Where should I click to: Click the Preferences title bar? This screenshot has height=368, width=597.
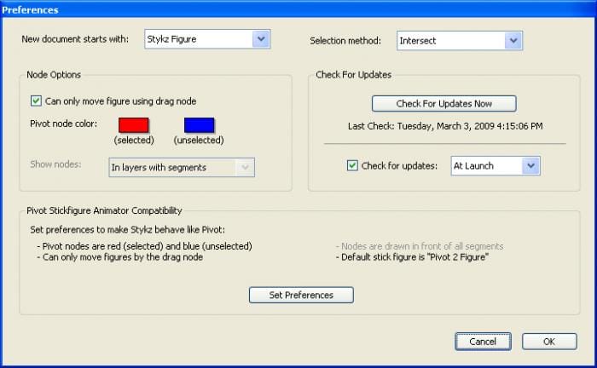click(x=298, y=9)
